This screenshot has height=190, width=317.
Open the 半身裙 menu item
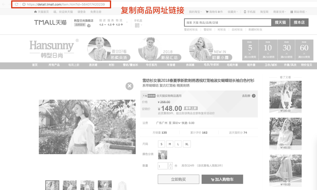point(171,65)
